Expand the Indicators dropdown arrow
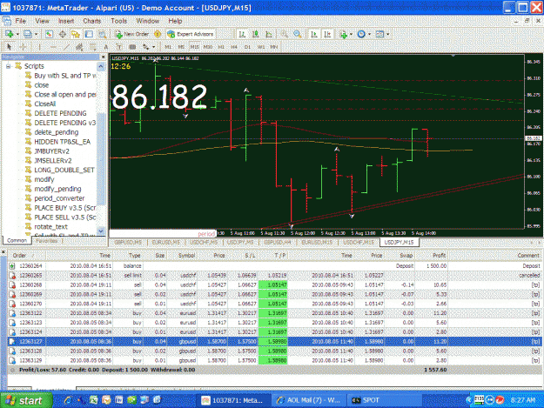This screenshot has width=544, height=408. tap(351, 34)
